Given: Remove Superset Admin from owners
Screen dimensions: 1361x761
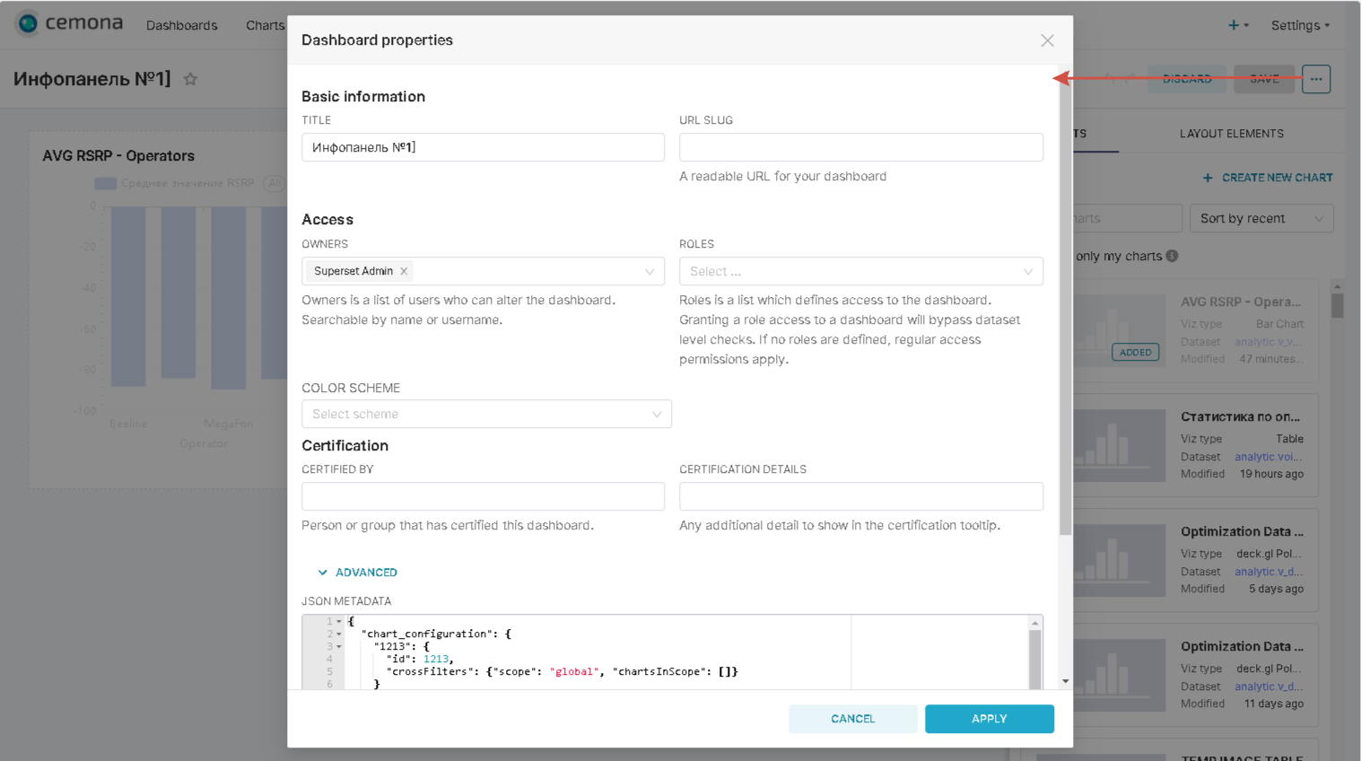Looking at the screenshot, I should pos(404,271).
